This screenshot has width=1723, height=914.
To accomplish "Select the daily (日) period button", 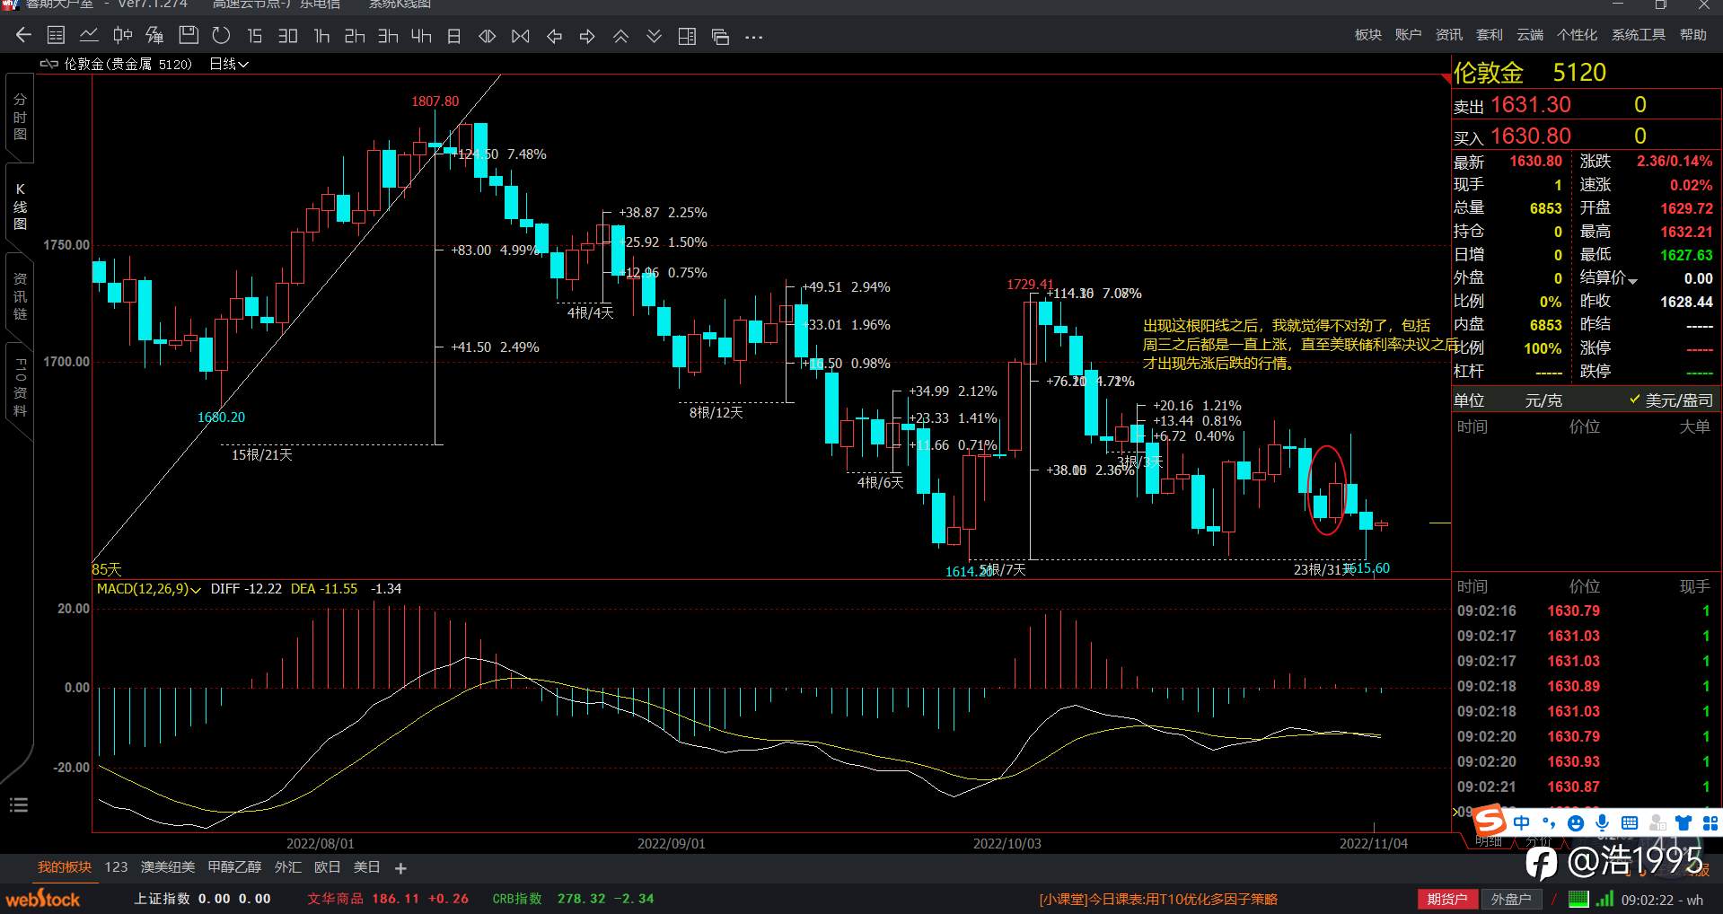I will click(x=454, y=36).
